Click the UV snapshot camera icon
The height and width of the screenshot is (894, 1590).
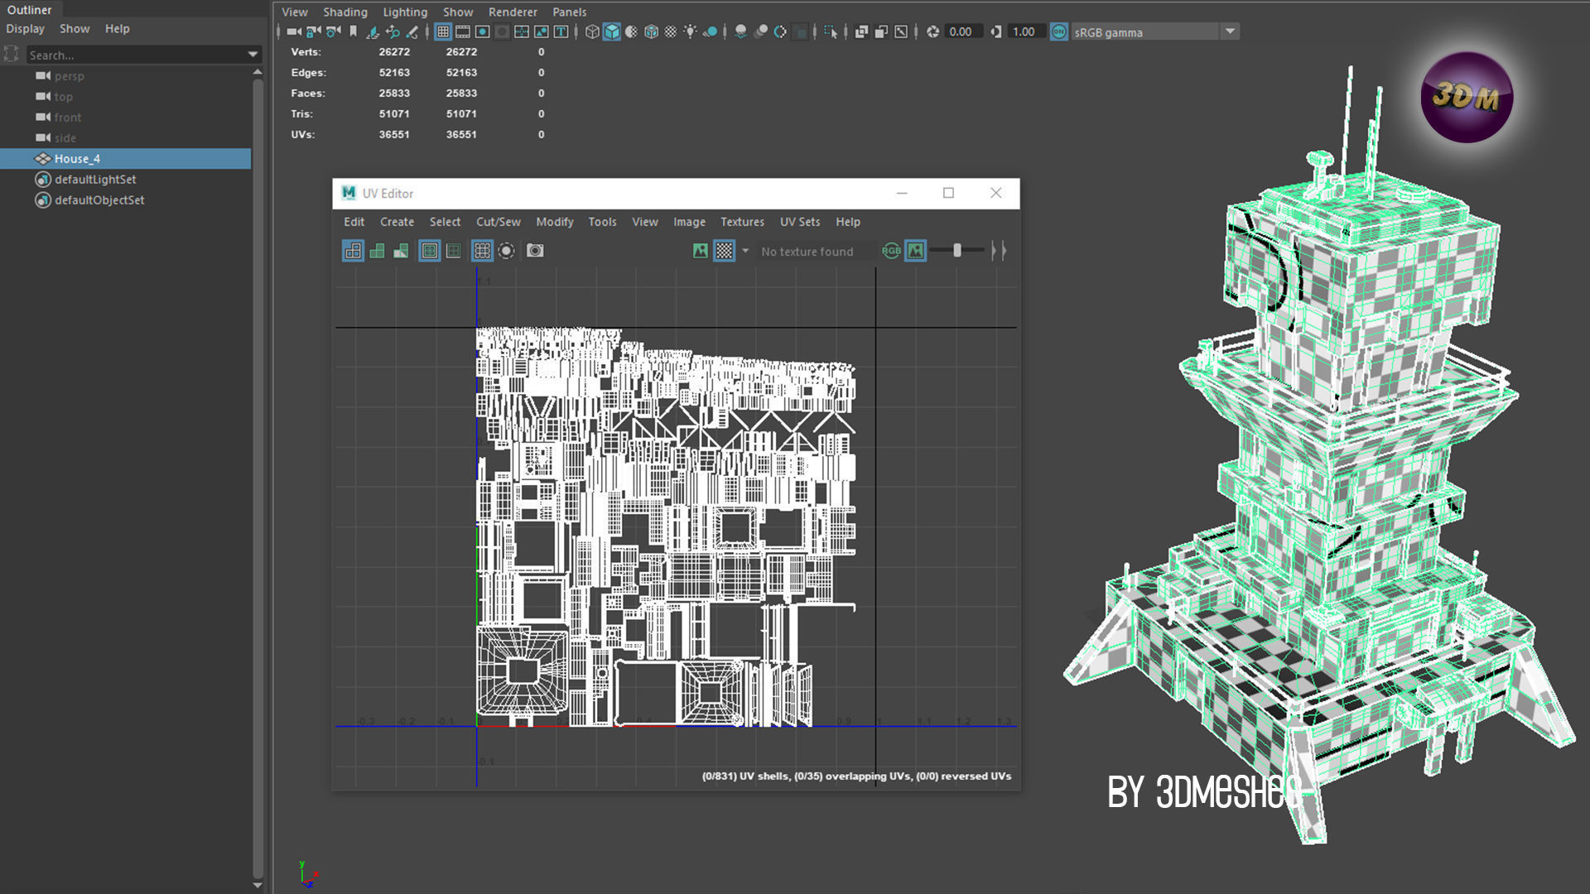point(535,251)
